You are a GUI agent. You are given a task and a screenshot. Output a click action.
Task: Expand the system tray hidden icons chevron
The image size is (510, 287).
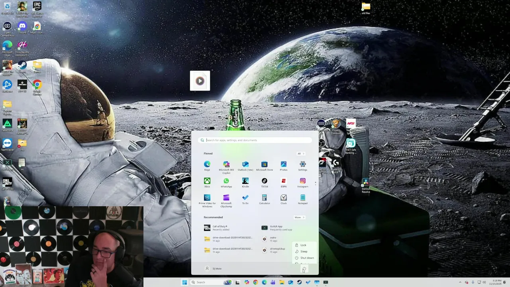click(x=460, y=282)
